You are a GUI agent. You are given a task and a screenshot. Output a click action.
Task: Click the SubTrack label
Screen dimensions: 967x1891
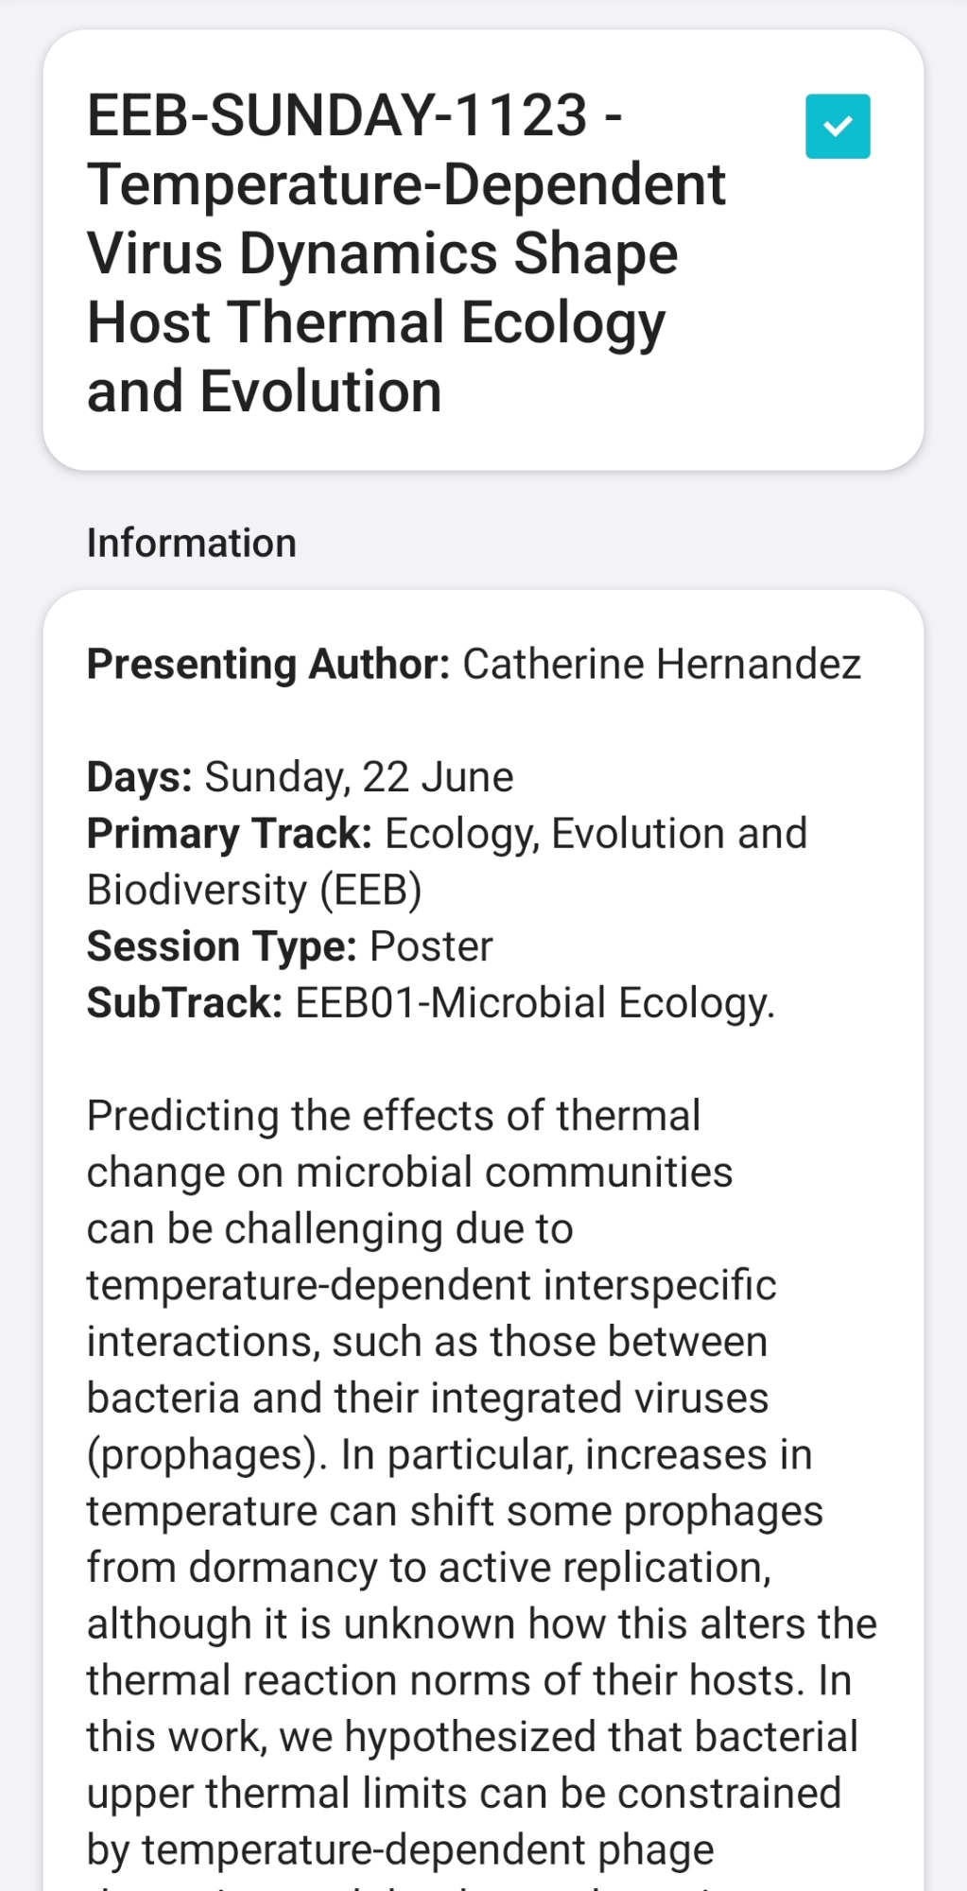pos(184,1003)
